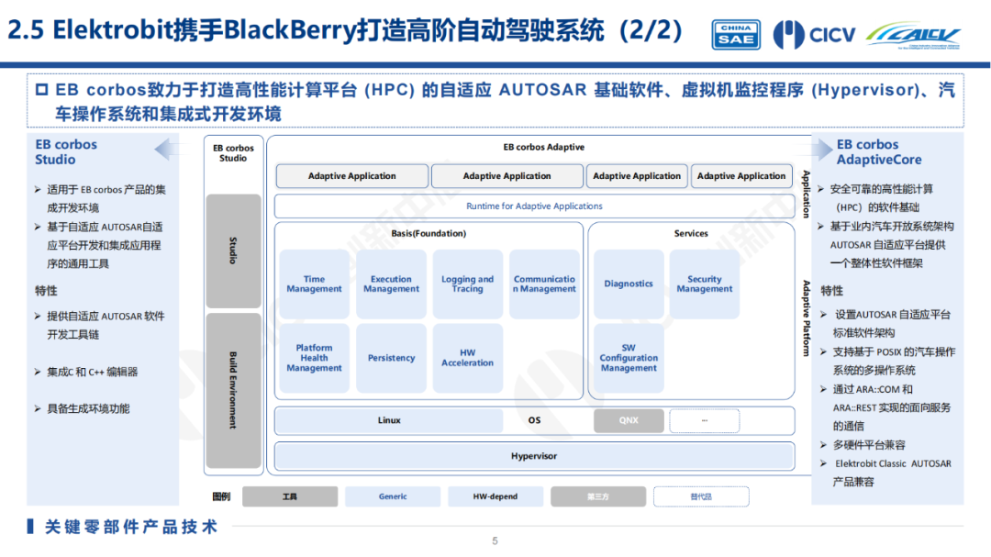Image resolution: width=991 pixels, height=557 pixels.
Task: Click the QNX operating system box
Action: 629,420
